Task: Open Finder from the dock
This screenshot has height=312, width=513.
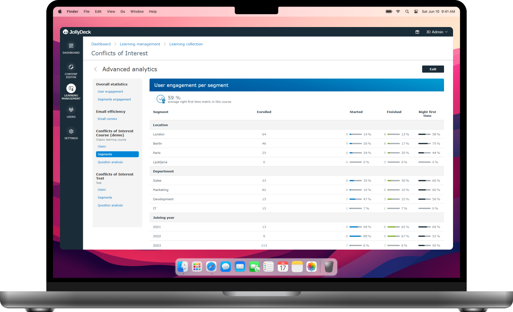Action: point(183,267)
